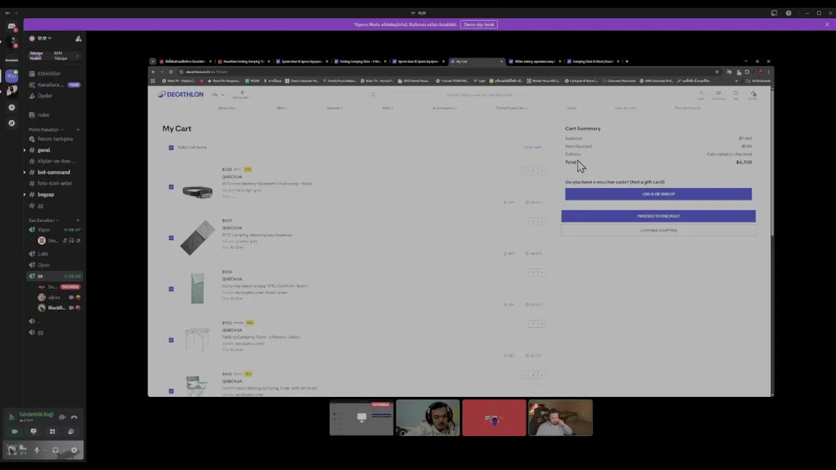Screen dimensions: 836x470
Task: Open Üyeler members list
Action: [45, 96]
